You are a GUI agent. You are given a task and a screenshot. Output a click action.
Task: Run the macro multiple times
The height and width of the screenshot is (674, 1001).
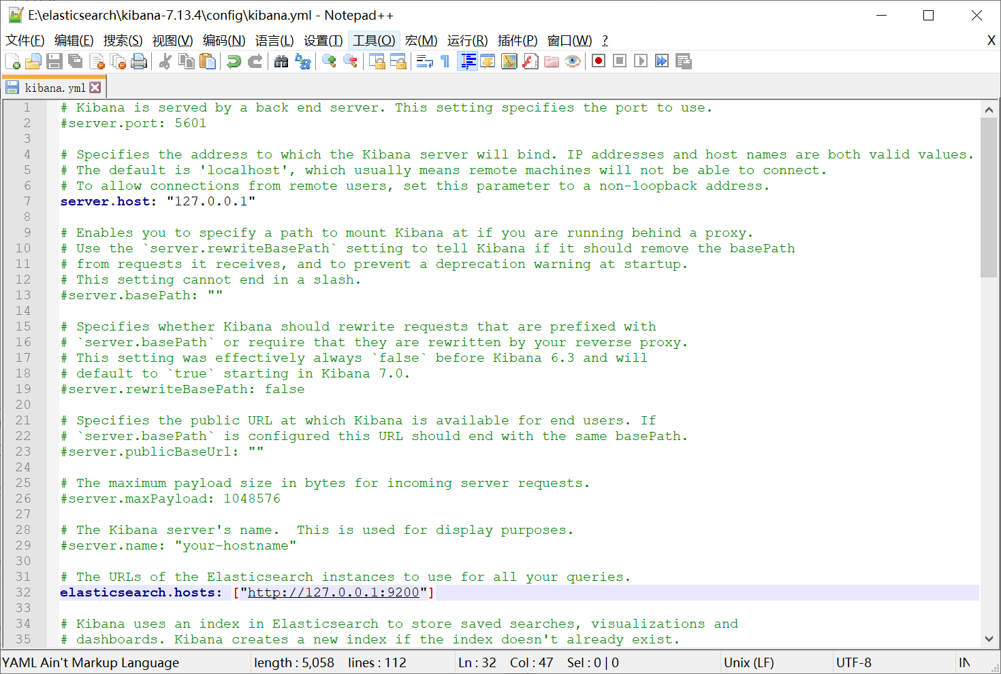point(662,61)
